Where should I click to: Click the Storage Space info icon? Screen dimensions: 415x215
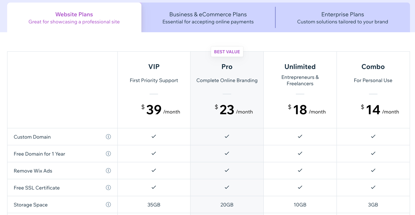point(108,205)
